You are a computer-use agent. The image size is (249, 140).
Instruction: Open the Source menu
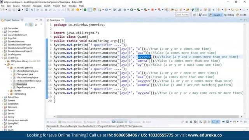click(16, 6)
